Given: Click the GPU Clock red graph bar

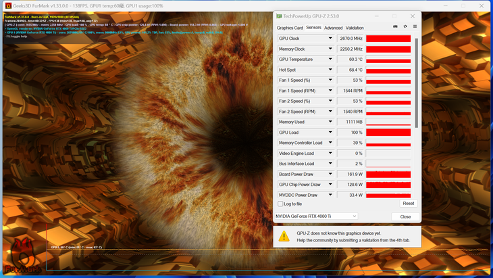Looking at the screenshot, I should pyautogui.click(x=388, y=39).
